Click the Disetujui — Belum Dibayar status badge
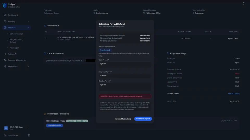This screenshot has height=140, width=250. tap(77, 121)
